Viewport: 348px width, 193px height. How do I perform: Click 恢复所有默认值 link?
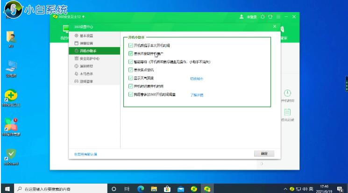click(x=85, y=154)
